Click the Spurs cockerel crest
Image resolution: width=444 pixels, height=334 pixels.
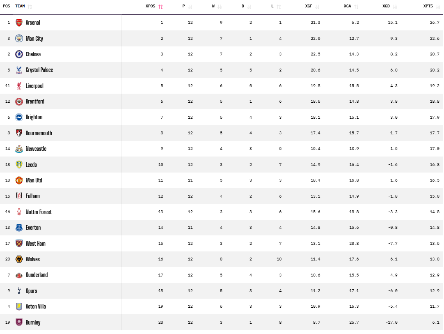coord(19,291)
